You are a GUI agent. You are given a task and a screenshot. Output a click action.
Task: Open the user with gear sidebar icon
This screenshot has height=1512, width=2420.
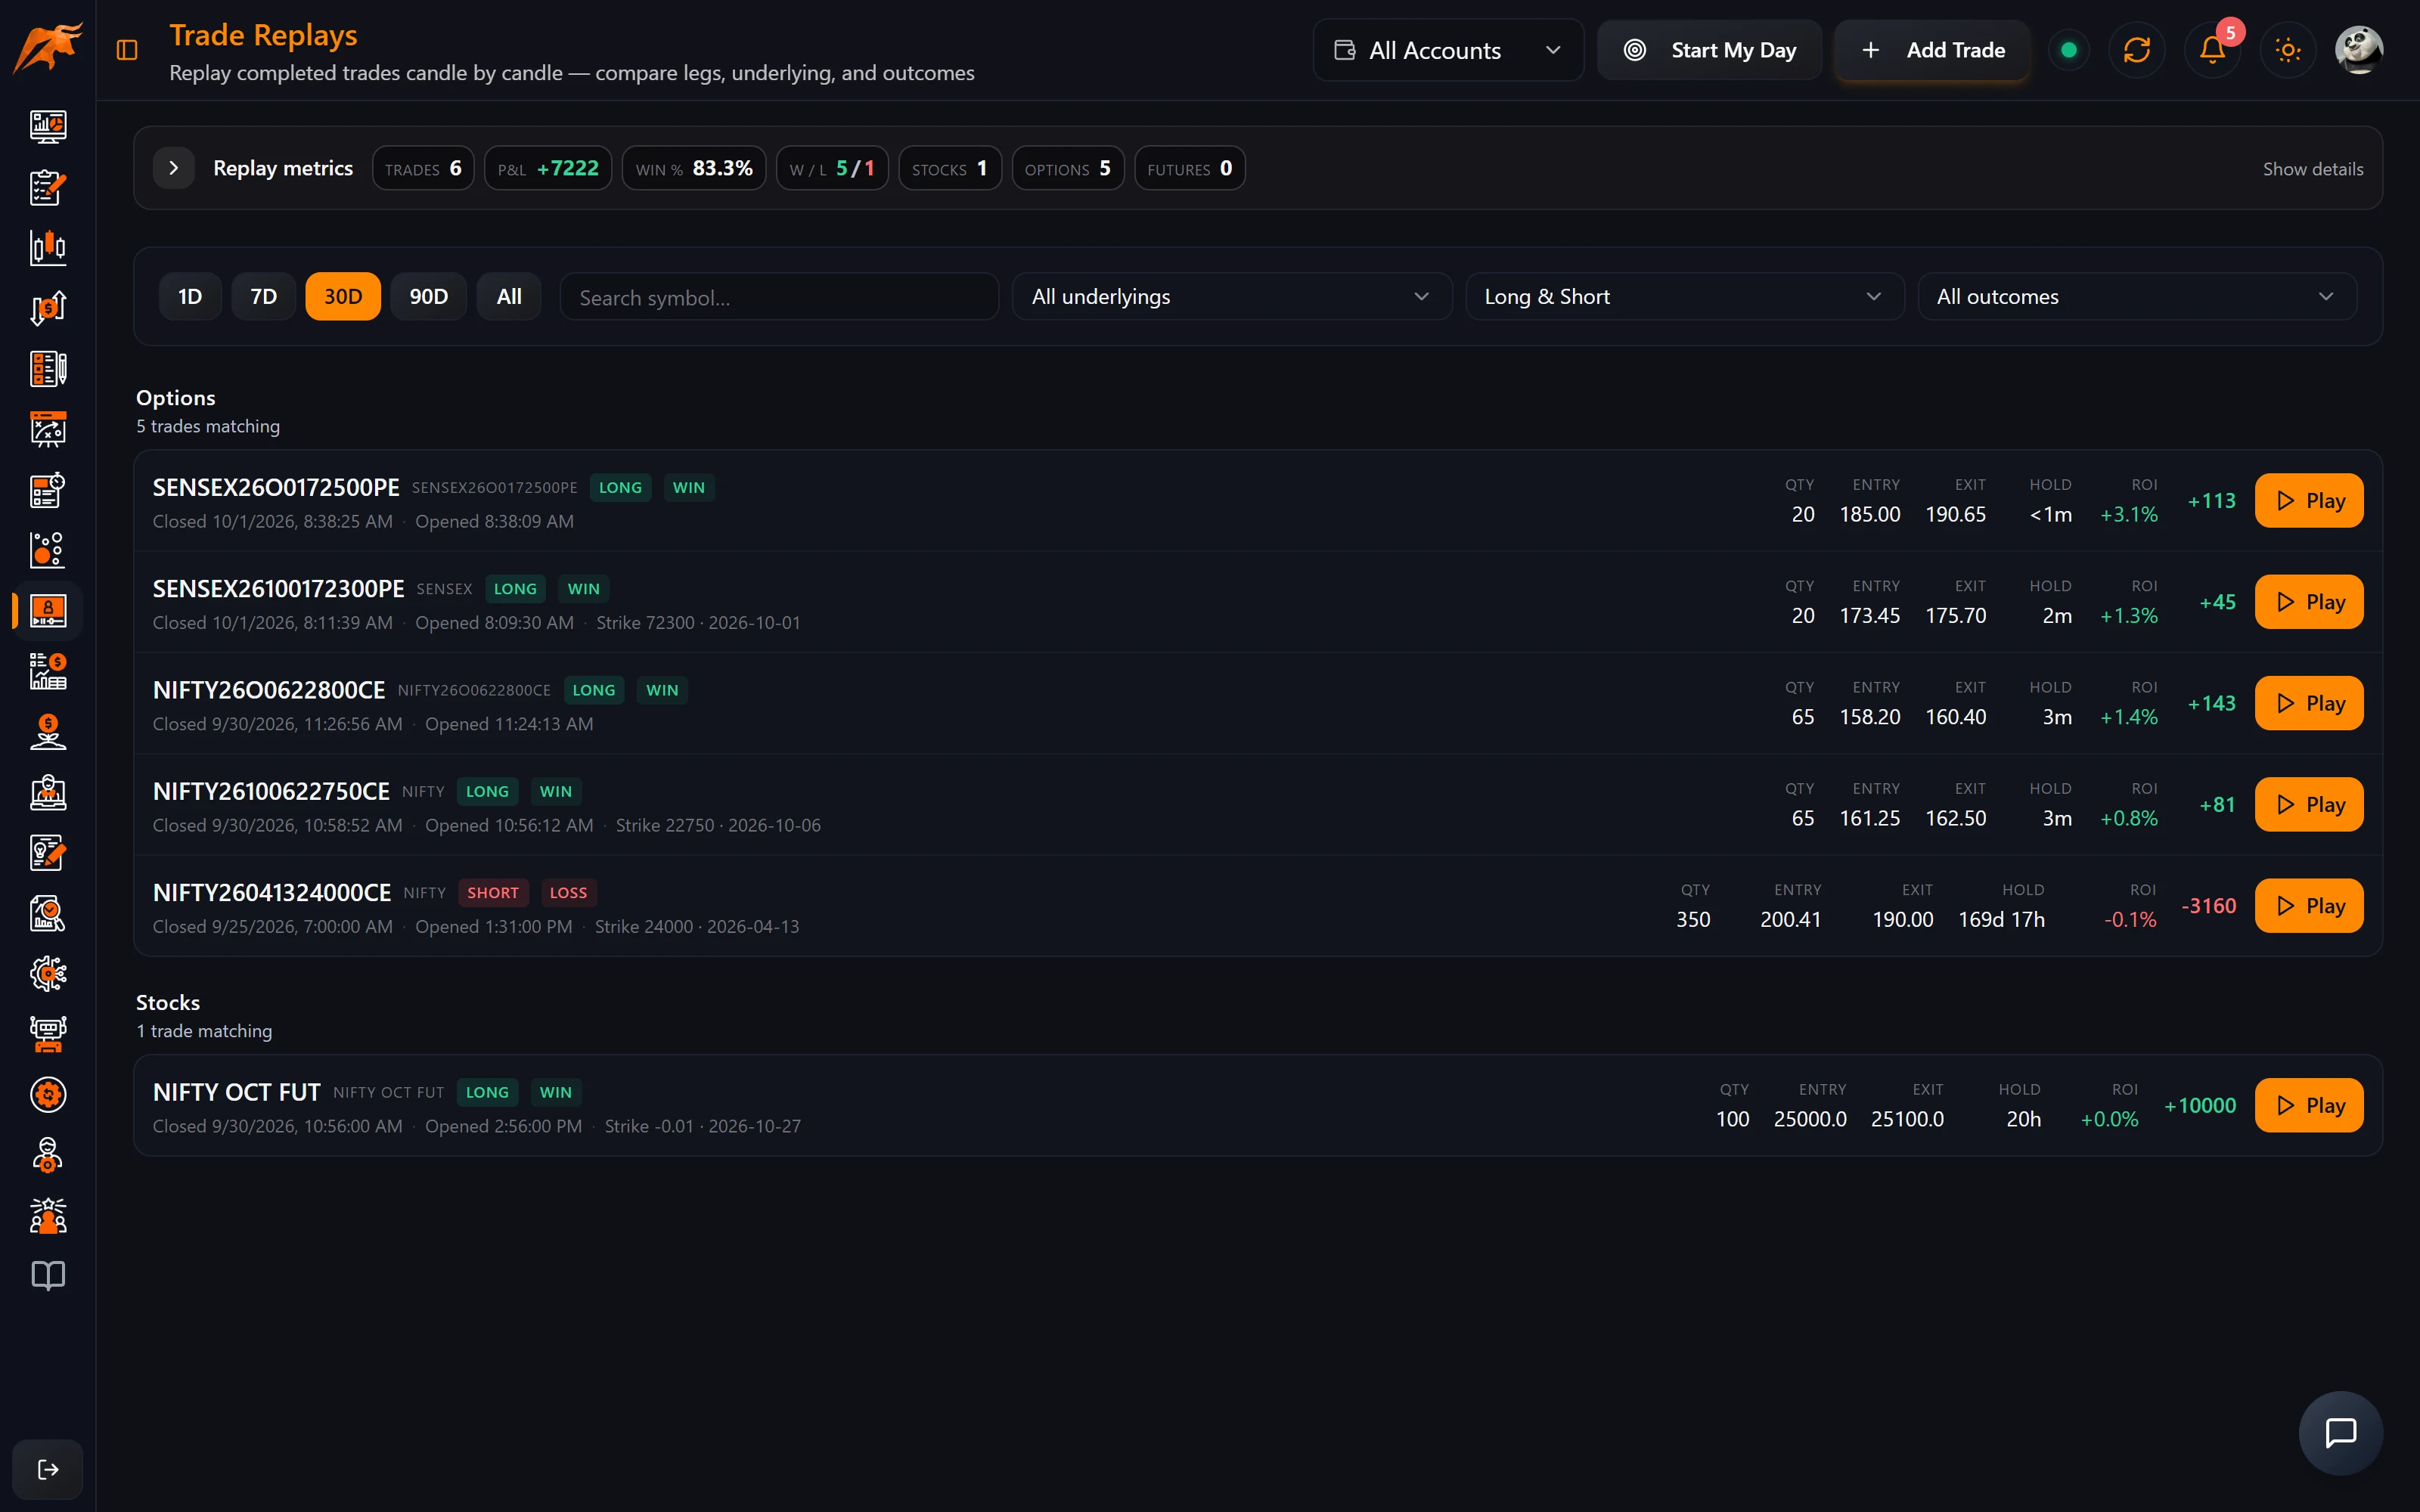(x=48, y=1155)
